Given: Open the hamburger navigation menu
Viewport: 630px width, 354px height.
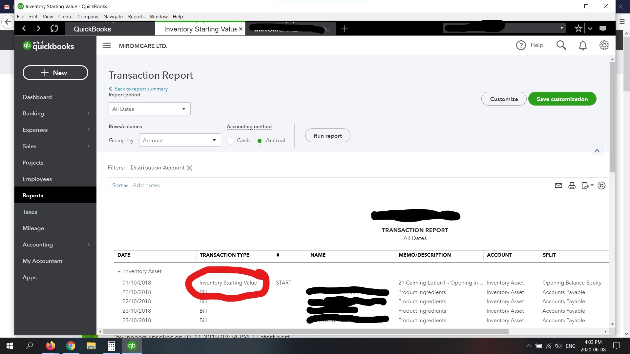Looking at the screenshot, I should pos(107,45).
